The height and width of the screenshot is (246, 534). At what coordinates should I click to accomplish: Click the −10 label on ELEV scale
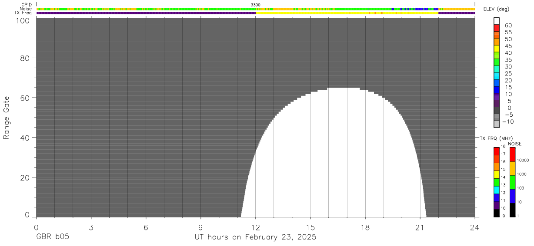(x=508, y=121)
